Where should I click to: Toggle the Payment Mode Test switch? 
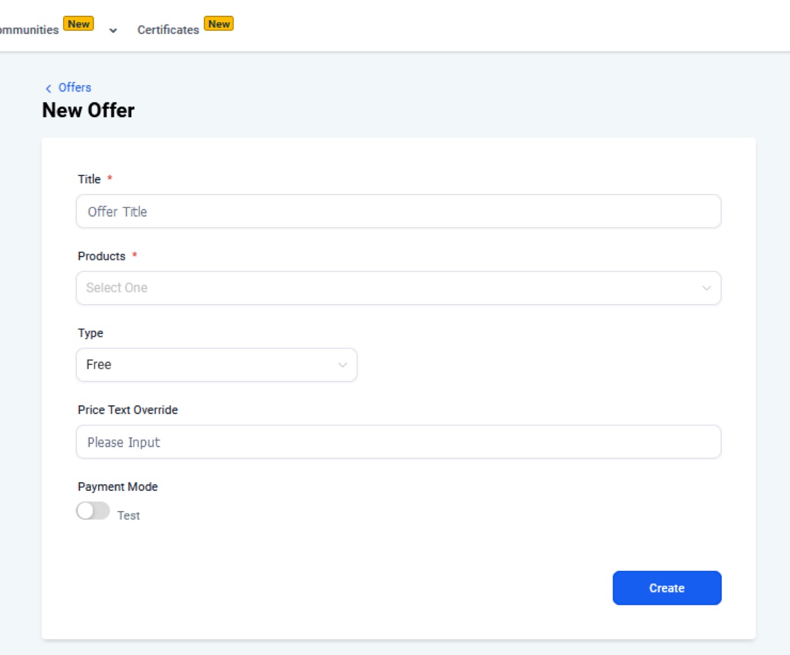point(93,511)
